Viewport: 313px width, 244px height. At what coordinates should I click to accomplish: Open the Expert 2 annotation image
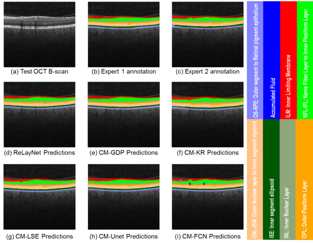pyautogui.click(x=207, y=35)
